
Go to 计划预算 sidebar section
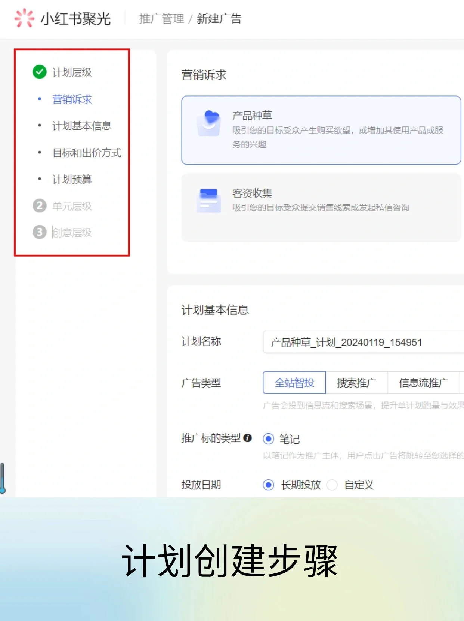coord(72,180)
